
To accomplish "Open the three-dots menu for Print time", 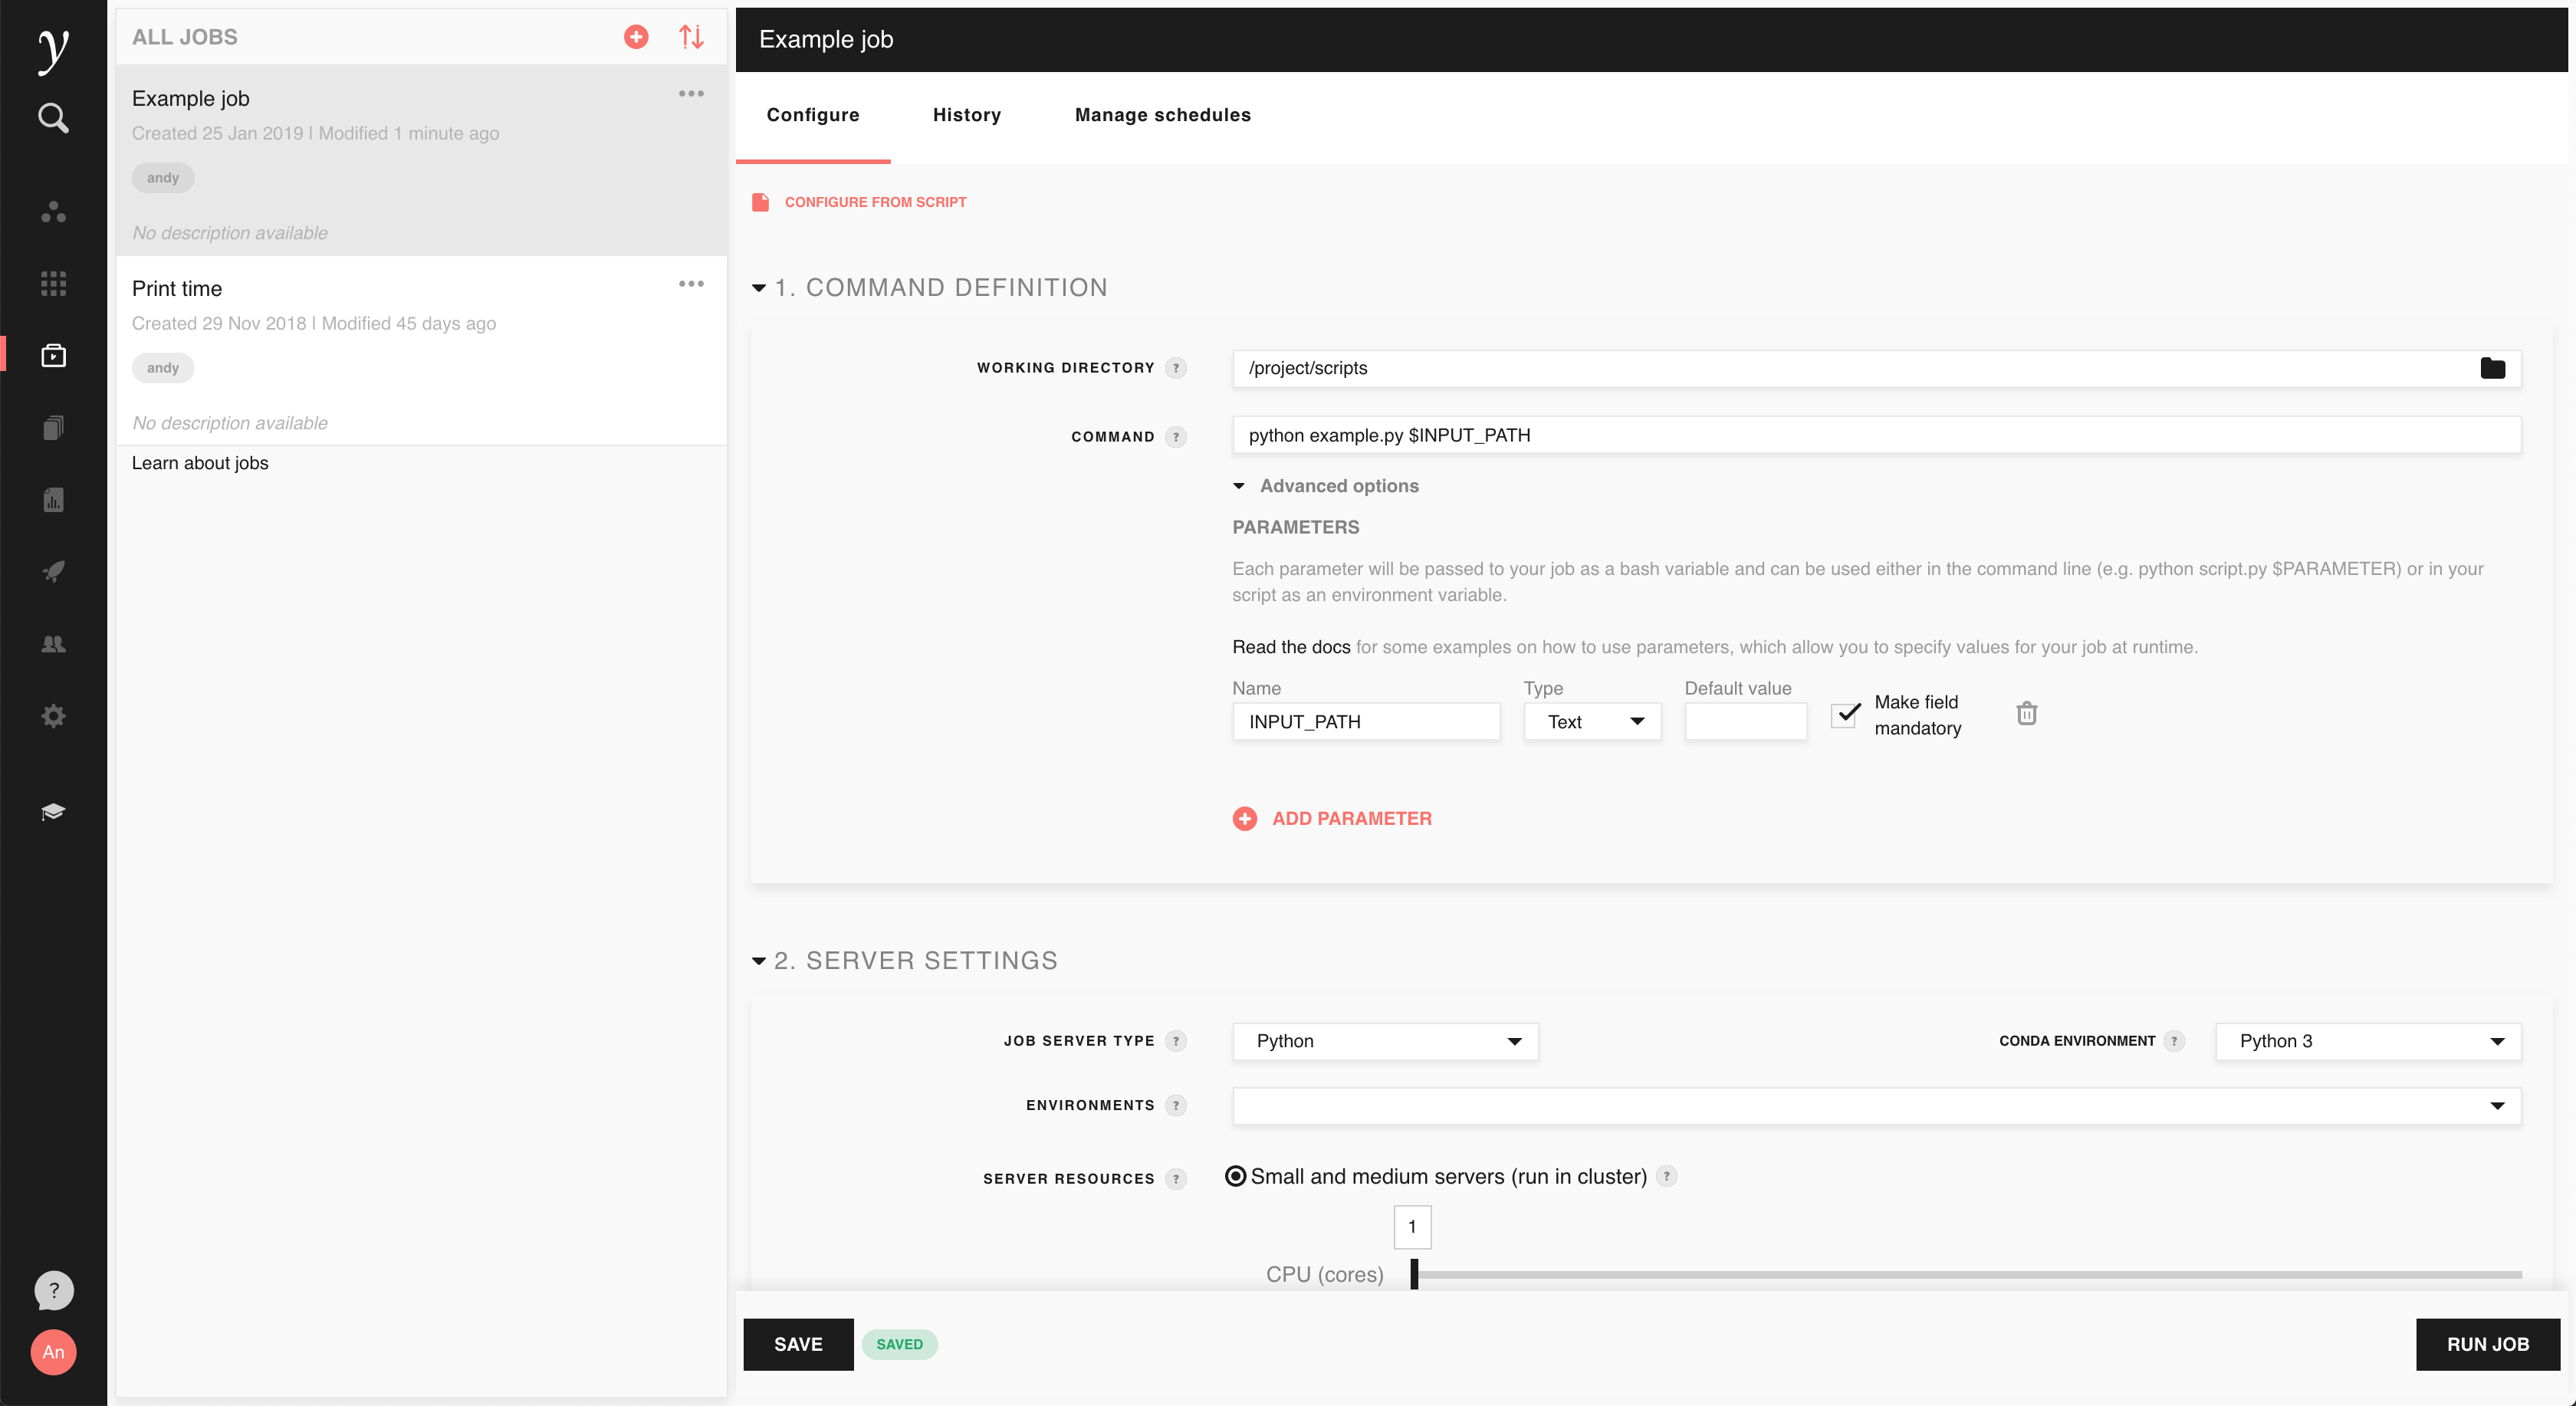I will tap(691, 284).
